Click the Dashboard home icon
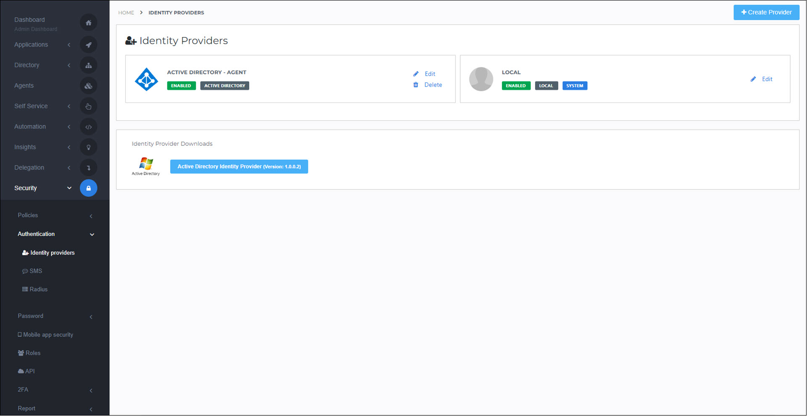 coord(88,23)
